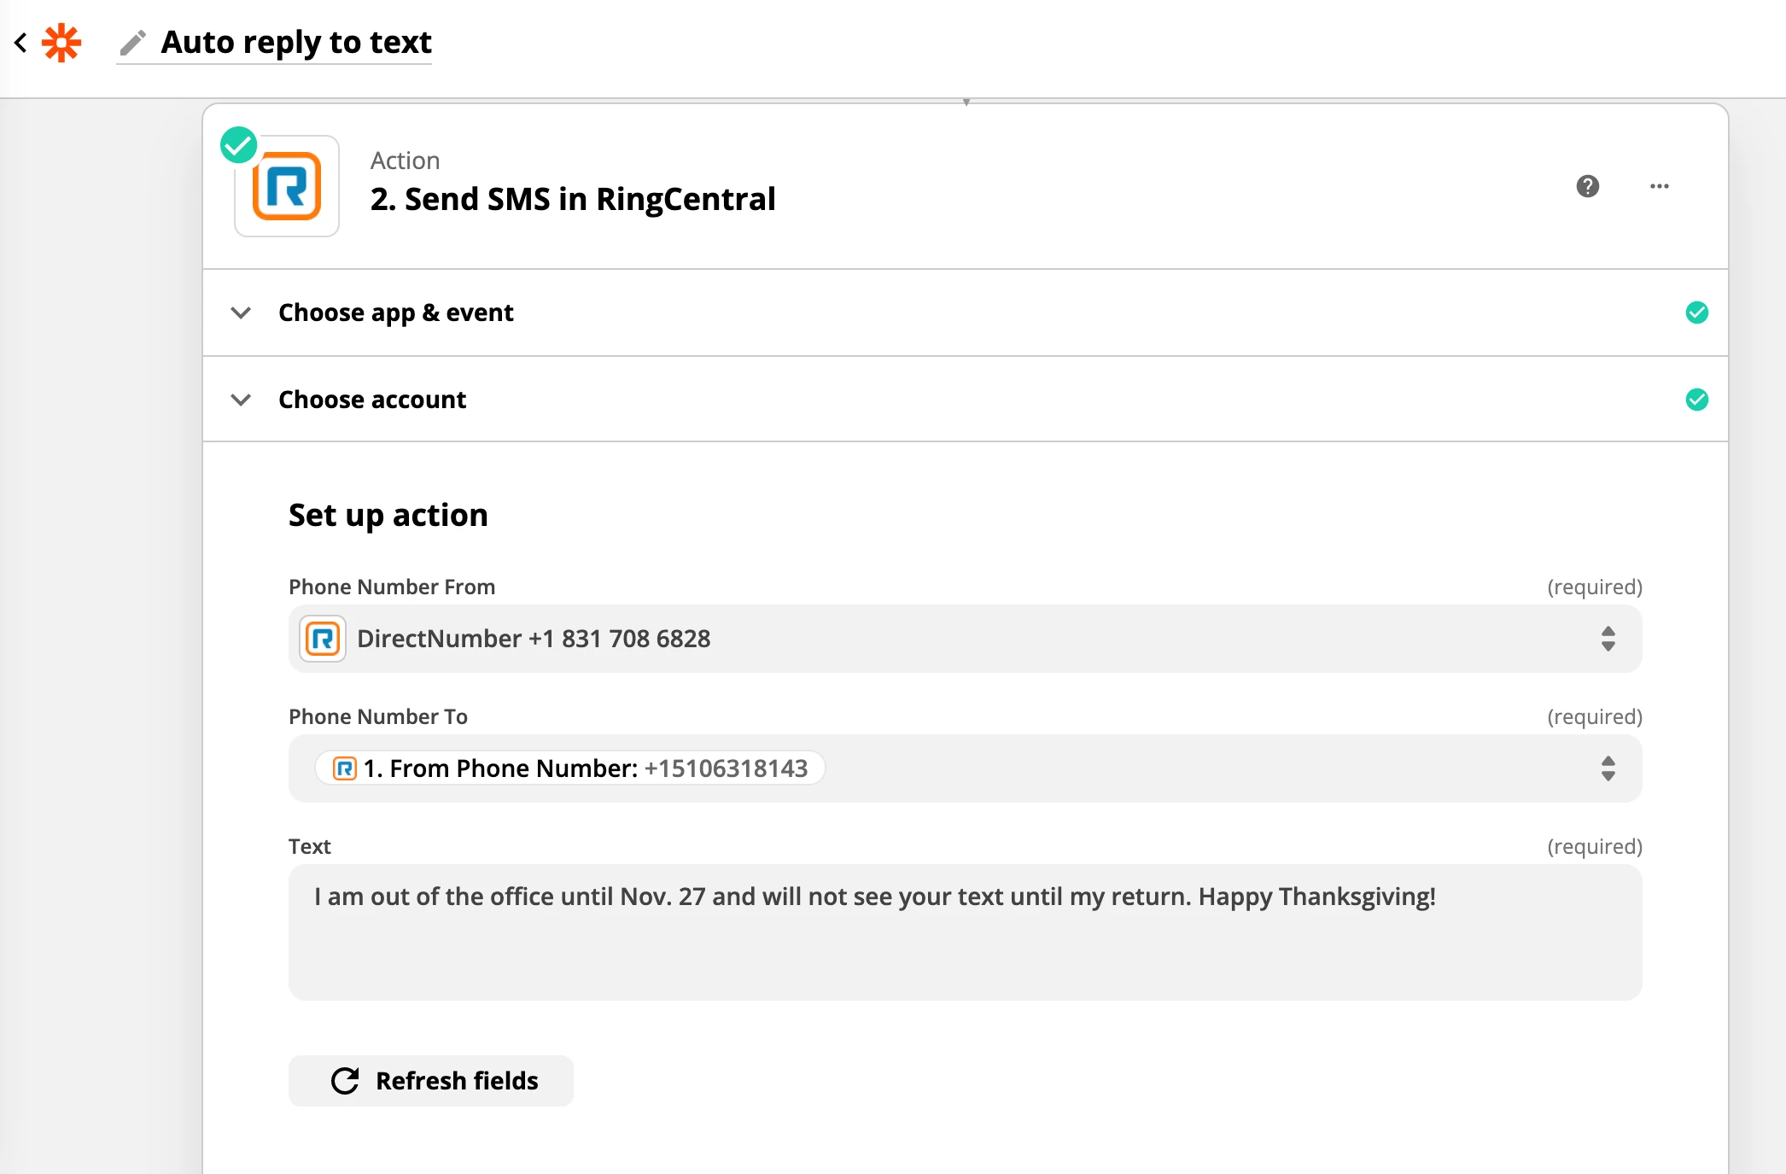This screenshot has width=1786, height=1174.
Task: Open the RingCentral app icon on the action step
Action: (287, 187)
